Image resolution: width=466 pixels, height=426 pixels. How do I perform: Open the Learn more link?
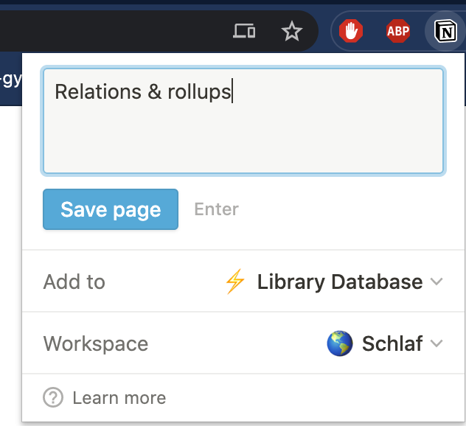[119, 397]
